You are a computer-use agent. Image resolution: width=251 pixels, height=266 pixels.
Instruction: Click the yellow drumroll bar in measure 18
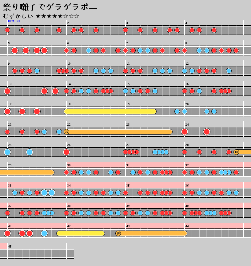pyautogui.click(x=110, y=111)
